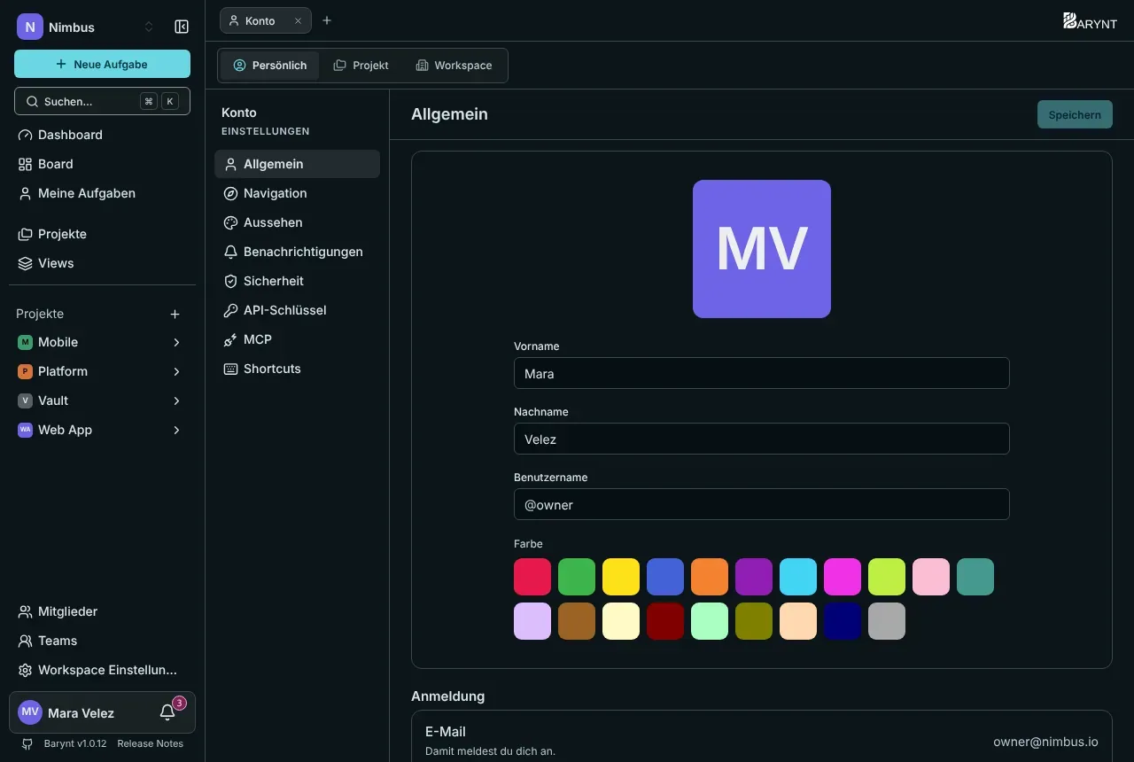This screenshot has height=762, width=1134.
Task: Click the Speichern button
Action: [x=1075, y=114]
